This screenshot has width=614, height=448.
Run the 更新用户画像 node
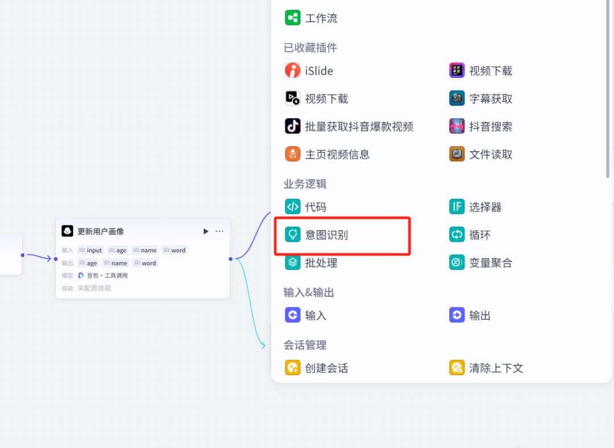205,231
